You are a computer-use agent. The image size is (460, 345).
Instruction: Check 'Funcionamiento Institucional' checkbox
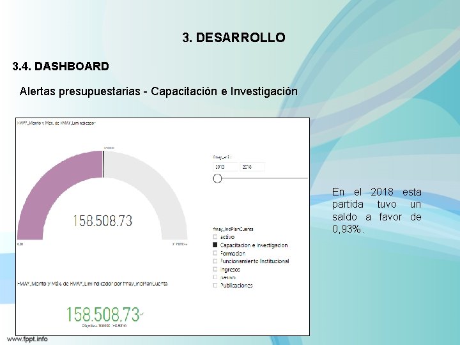215,261
